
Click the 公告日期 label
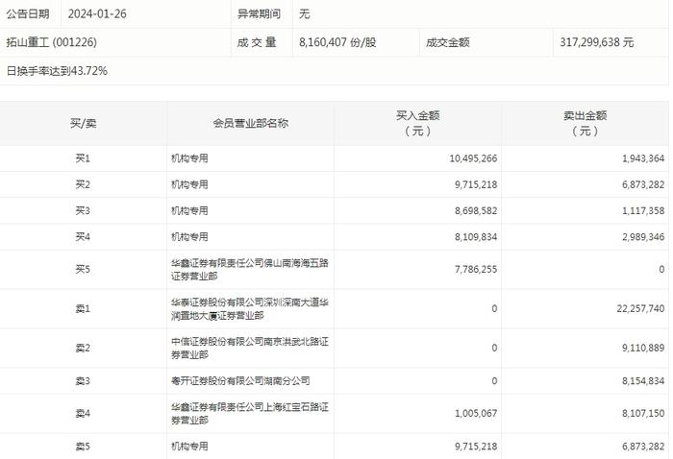[x=28, y=13]
